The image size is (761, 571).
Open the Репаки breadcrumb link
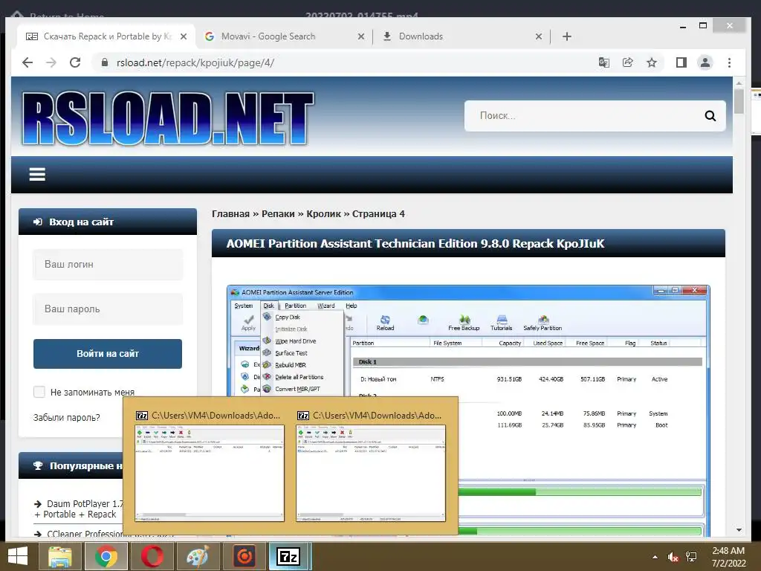coord(278,213)
